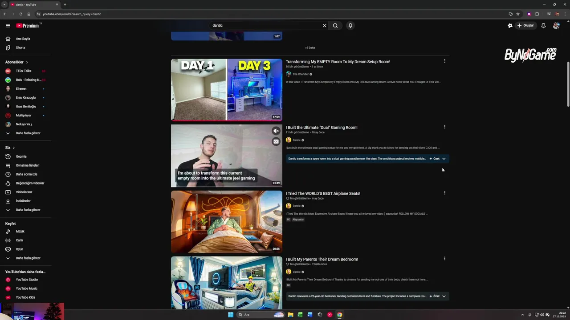The image size is (570, 320).
Task: Open WORLD'S BEST Airplane Seats thumbnail
Action: [x=227, y=222]
